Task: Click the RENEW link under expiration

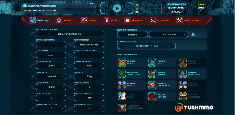Action: 177,12
